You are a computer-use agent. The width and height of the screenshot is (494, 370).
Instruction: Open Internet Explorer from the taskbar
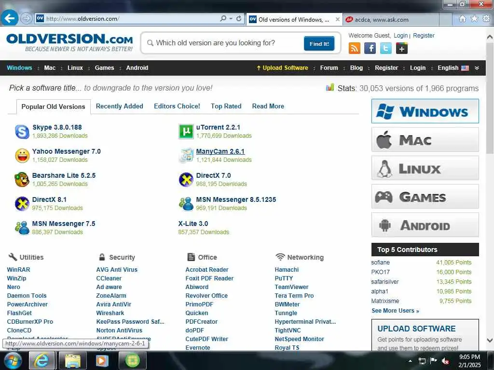[41, 360]
